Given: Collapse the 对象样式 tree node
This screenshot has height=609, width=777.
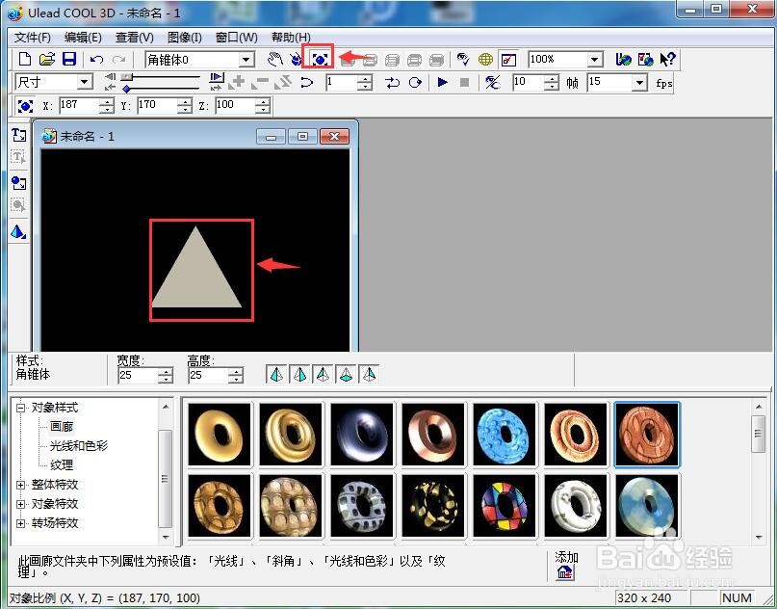Looking at the screenshot, I should click(20, 409).
